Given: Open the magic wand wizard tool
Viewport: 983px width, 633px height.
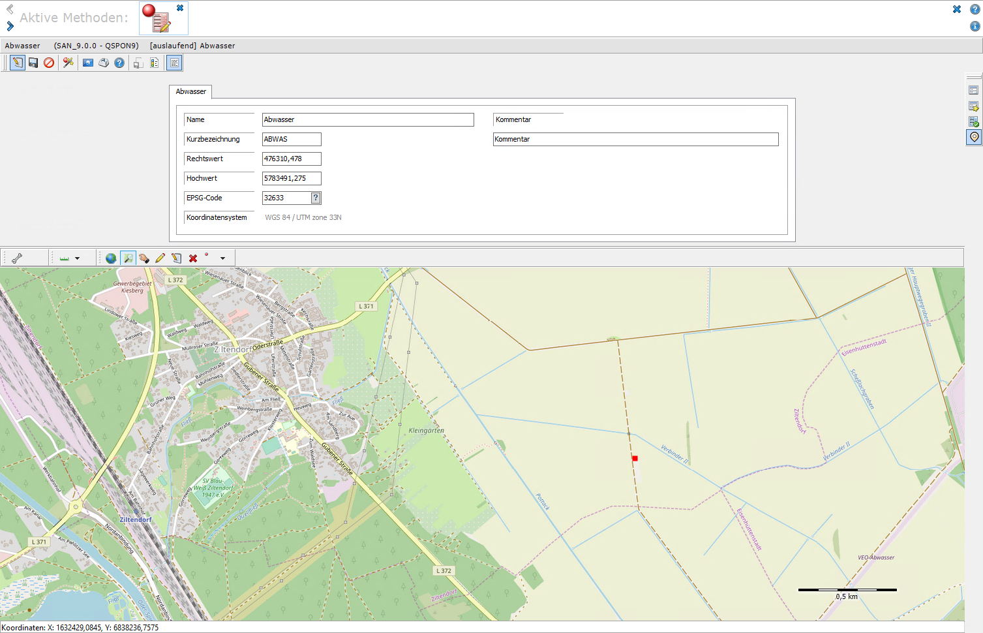Looking at the screenshot, I should tap(68, 63).
